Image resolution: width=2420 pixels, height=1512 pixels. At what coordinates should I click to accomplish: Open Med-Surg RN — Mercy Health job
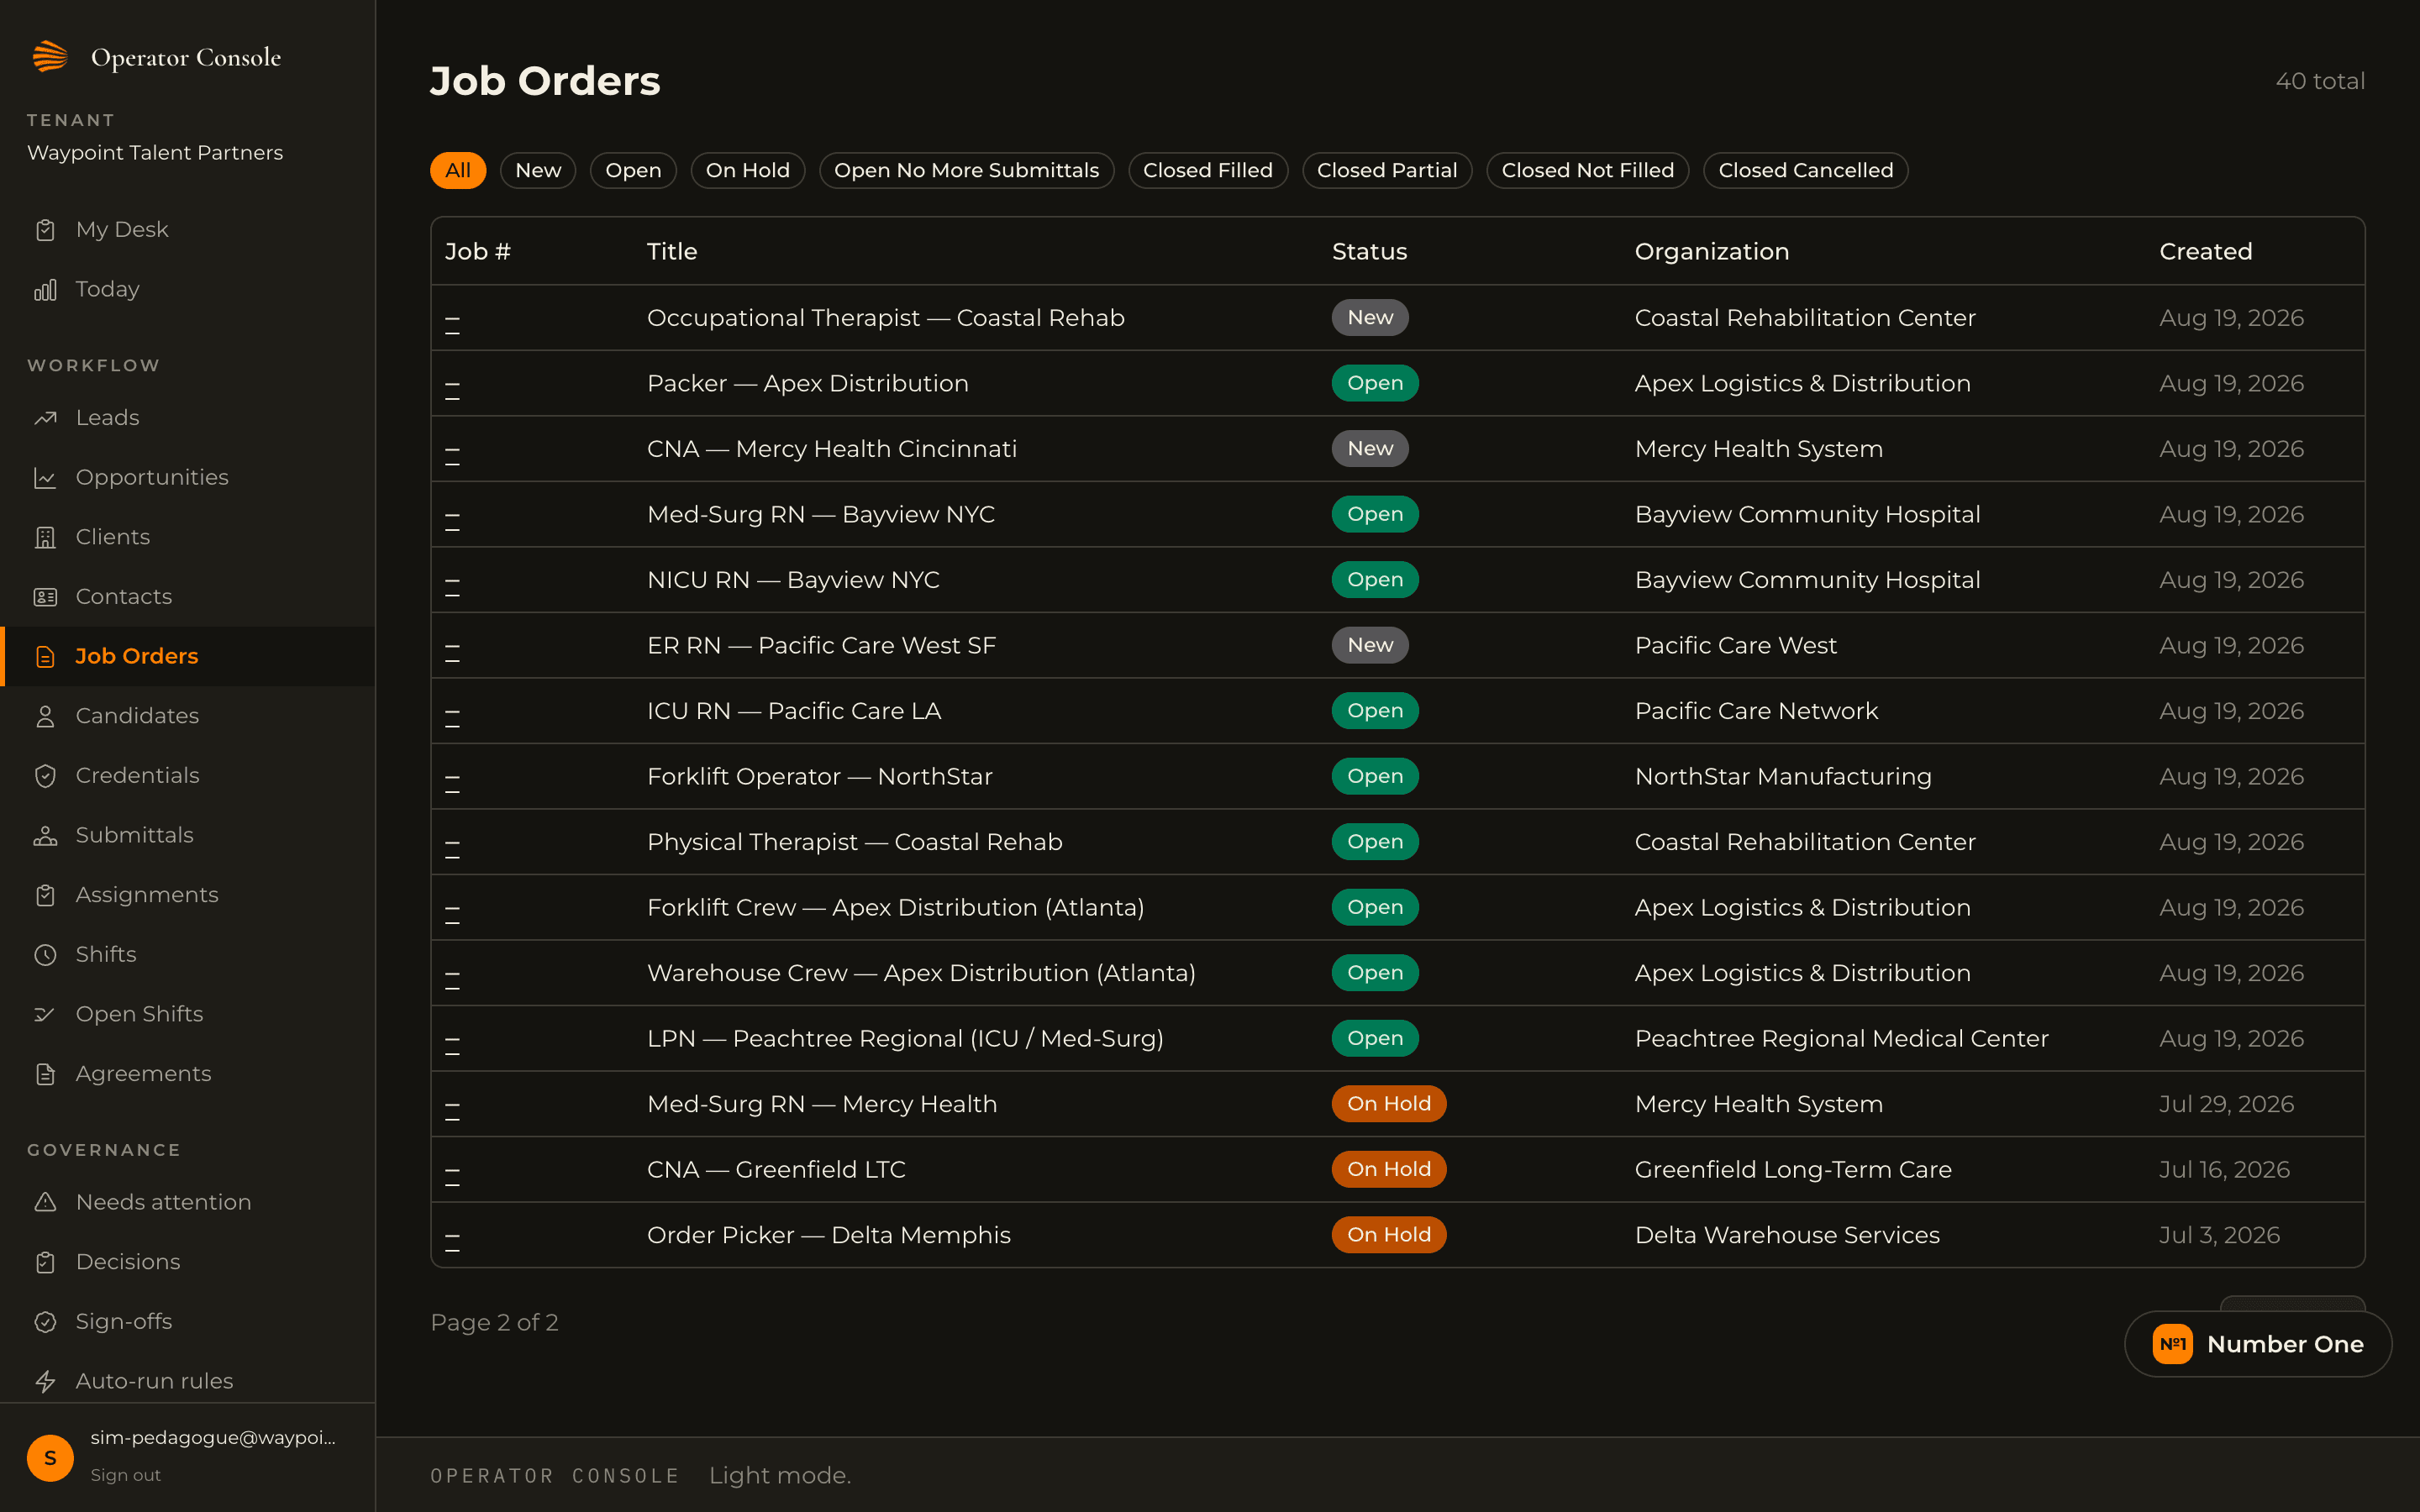tap(1397, 1104)
